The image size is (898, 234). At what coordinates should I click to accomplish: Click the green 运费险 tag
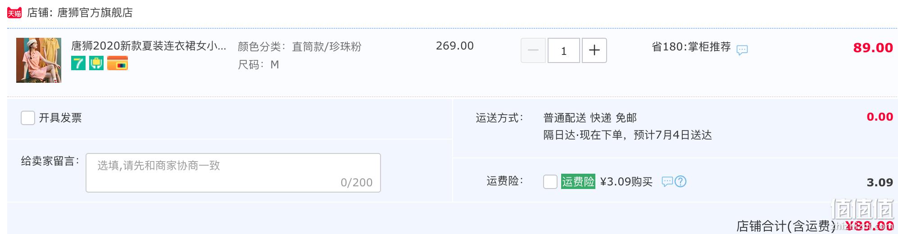coord(578,181)
